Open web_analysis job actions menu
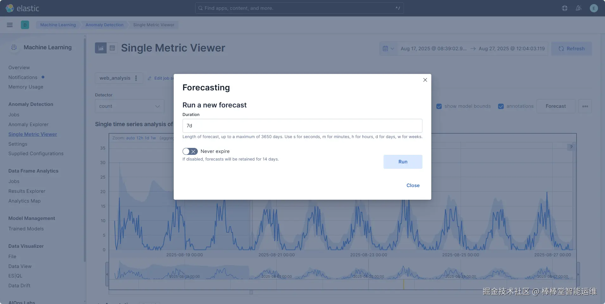 click(136, 78)
